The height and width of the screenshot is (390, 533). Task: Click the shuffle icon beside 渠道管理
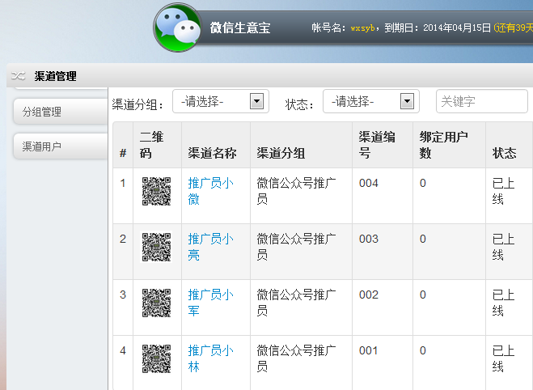coord(19,76)
